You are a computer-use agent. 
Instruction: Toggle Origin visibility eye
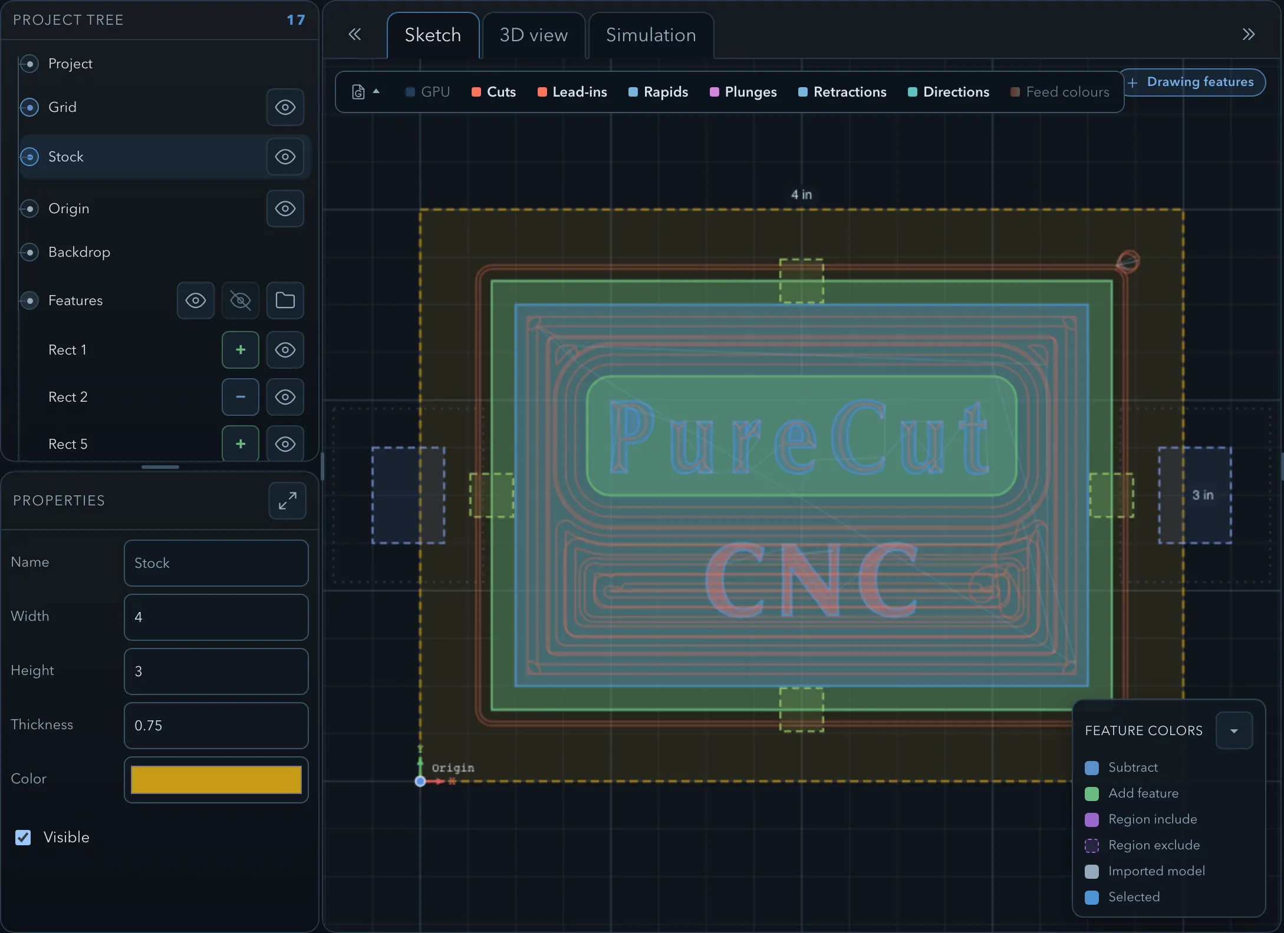pyautogui.click(x=285, y=209)
